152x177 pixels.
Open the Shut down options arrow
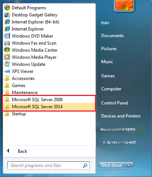pyautogui.click(x=129, y=165)
